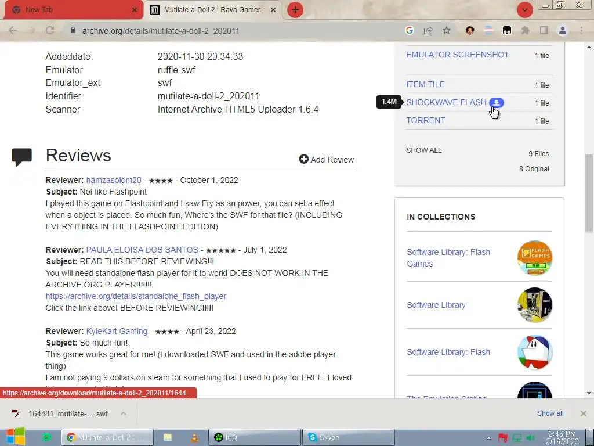Switch to the New Tab tab
594x446 pixels.
pos(72,10)
